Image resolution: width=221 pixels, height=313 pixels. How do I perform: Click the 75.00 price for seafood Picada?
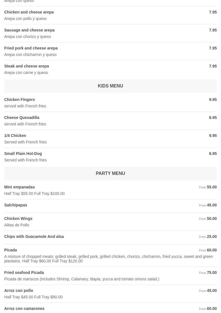coord(212,273)
